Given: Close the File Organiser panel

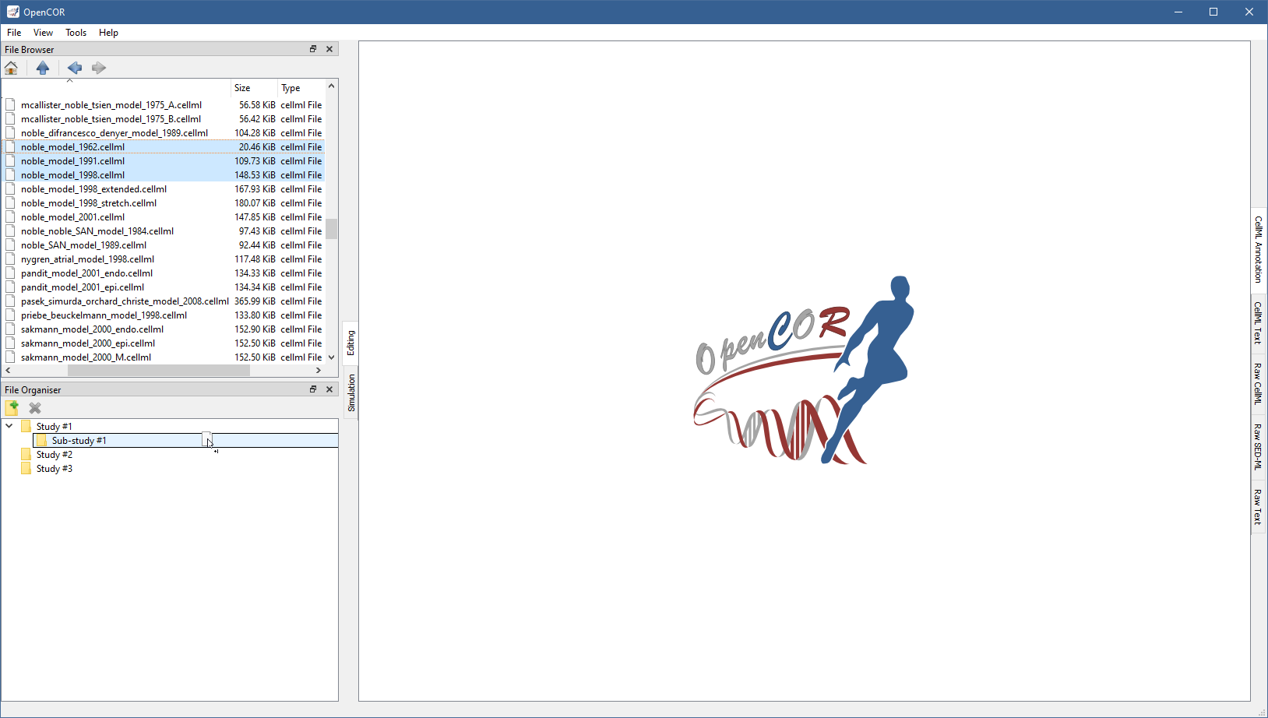Looking at the screenshot, I should pyautogui.click(x=329, y=389).
